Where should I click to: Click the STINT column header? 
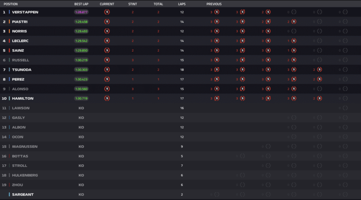pos(133,4)
